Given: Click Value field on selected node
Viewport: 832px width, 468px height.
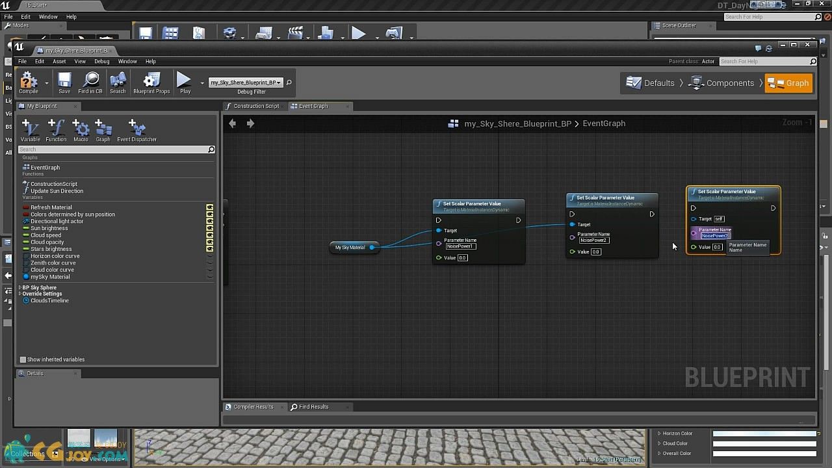Looking at the screenshot, I should 718,247.
